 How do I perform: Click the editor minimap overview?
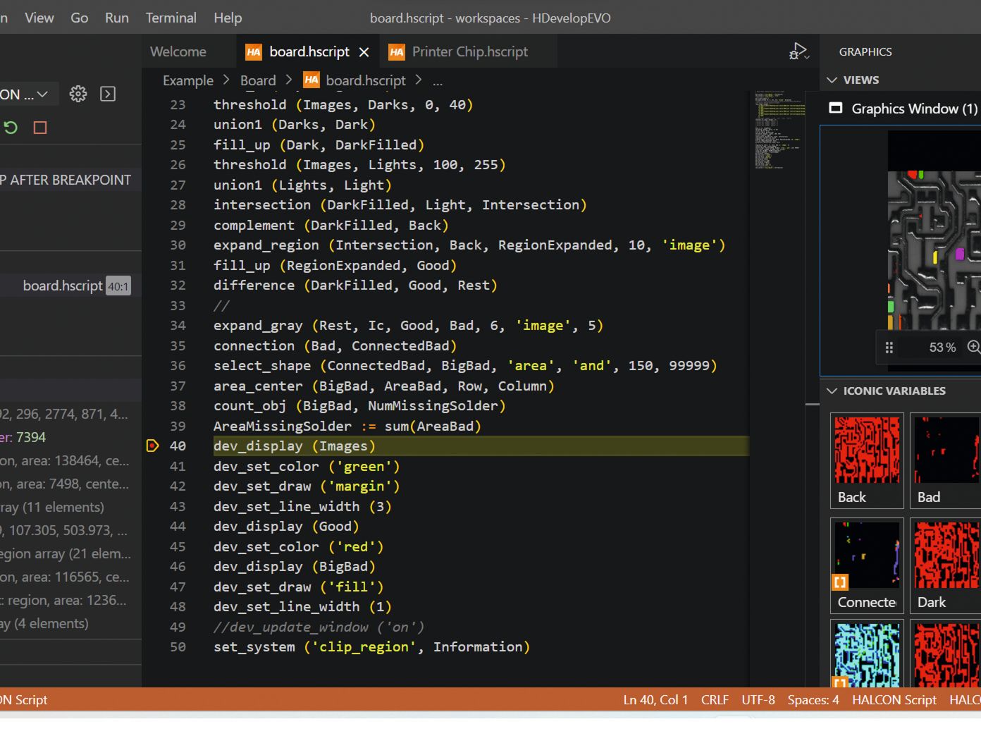779,130
